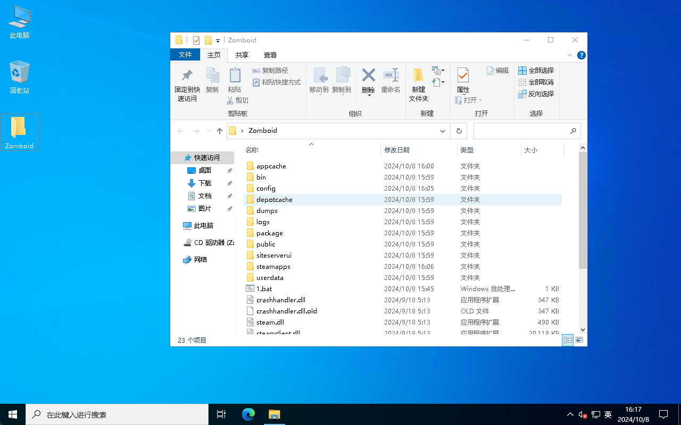Viewport: 681px width, 425px height.
Task: Click Paste shortcut in the ribbon
Action: point(276,82)
